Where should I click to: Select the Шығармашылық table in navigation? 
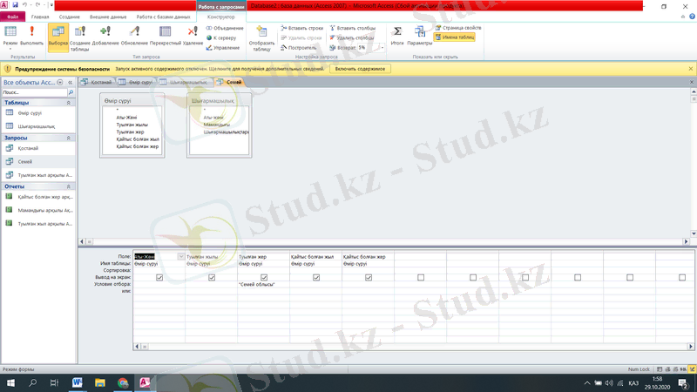tap(38, 126)
